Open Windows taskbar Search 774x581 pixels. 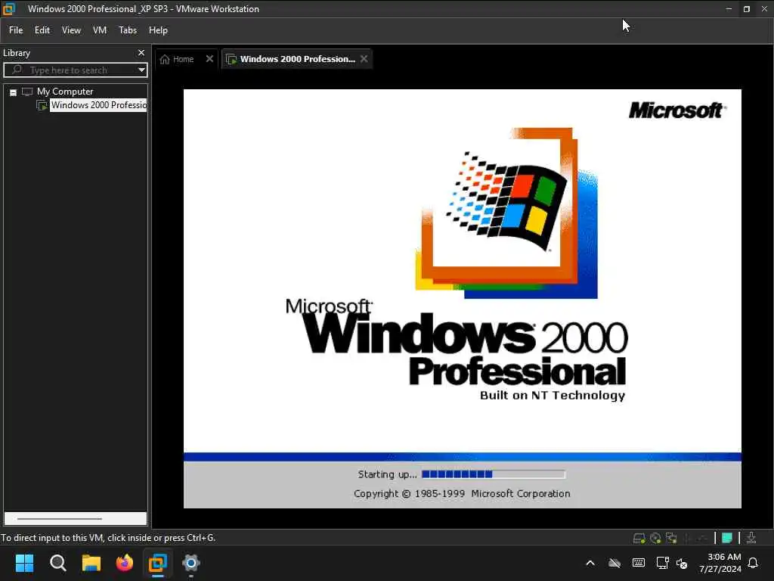coord(57,563)
